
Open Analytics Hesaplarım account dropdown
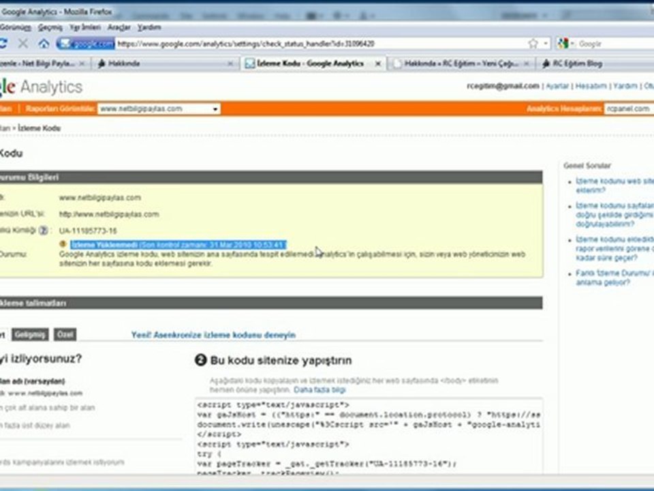point(629,109)
